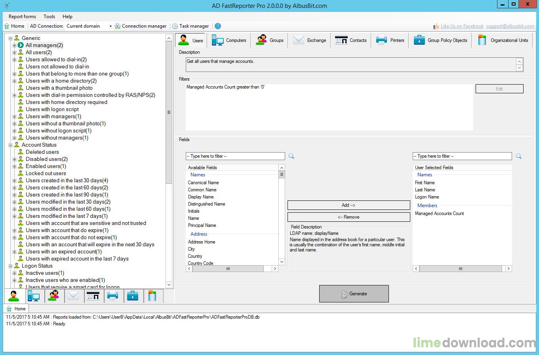This screenshot has height=355, width=539.
Task: Click the Available Fields filter input box
Action: click(235, 156)
